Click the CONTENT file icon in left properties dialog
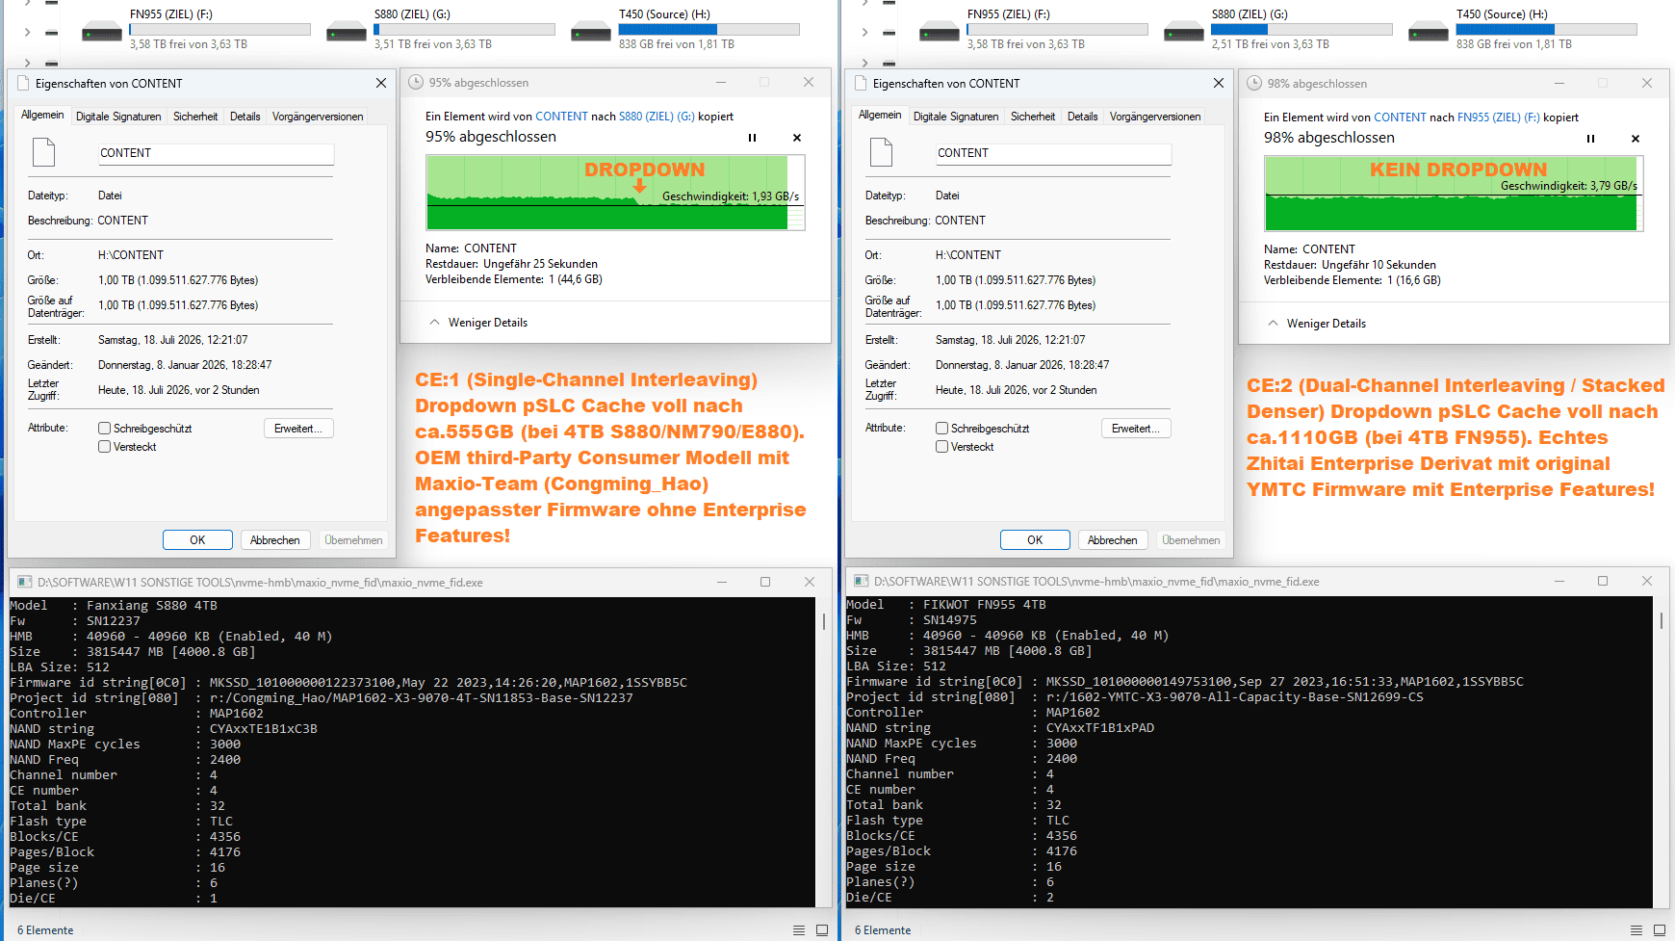1675x941 pixels. pos(44,152)
